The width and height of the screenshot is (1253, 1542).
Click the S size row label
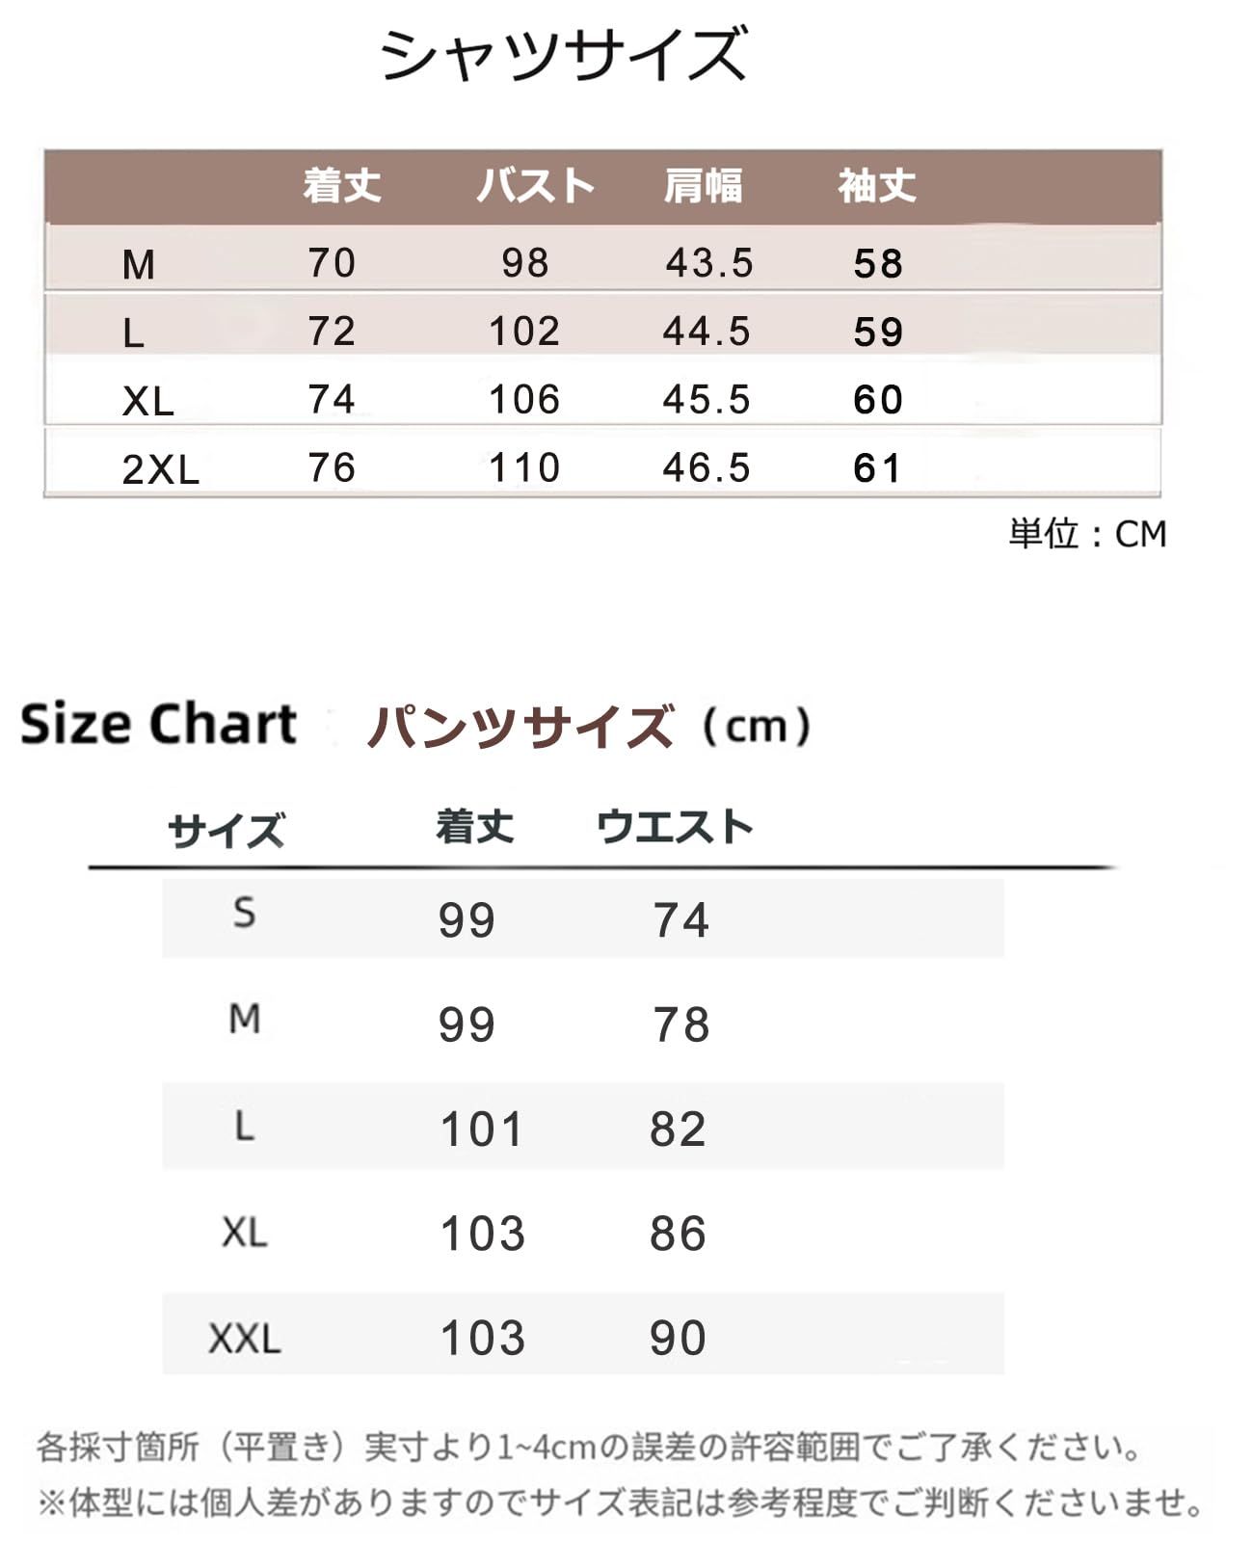pos(245,913)
